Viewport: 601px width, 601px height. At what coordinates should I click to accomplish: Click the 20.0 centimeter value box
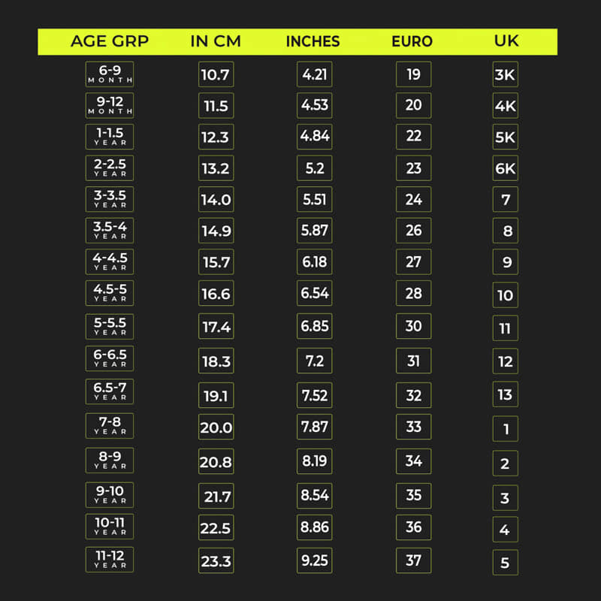(x=216, y=427)
